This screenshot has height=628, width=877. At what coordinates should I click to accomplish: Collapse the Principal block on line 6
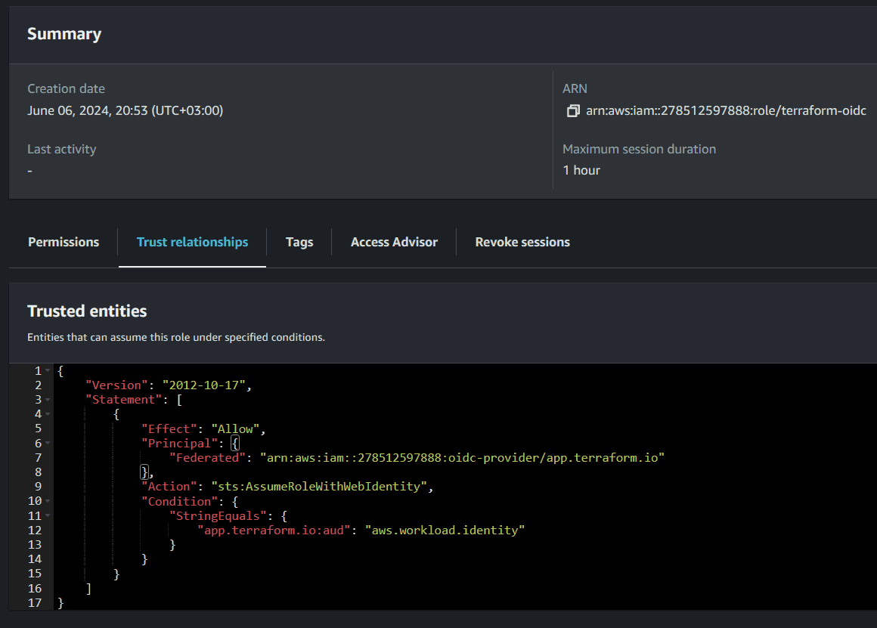(47, 443)
